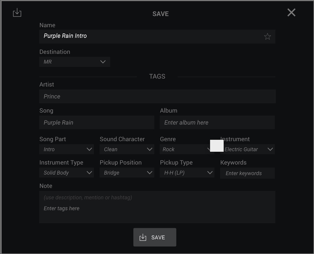Click the Artist field containing Prince
This screenshot has height=254, width=314.
(157, 96)
